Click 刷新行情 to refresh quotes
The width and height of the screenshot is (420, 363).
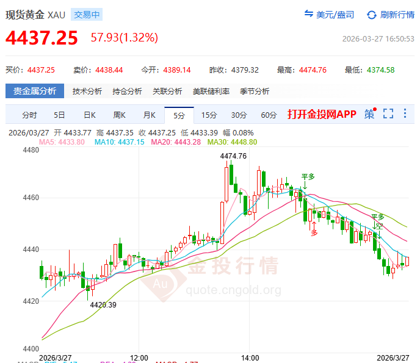coord(397,15)
